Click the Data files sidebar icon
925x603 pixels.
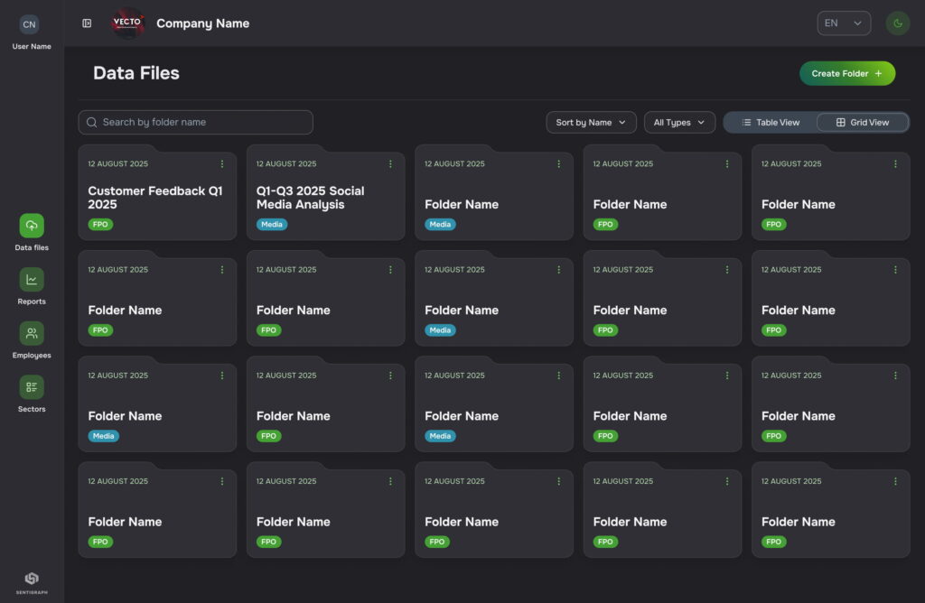pyautogui.click(x=32, y=226)
